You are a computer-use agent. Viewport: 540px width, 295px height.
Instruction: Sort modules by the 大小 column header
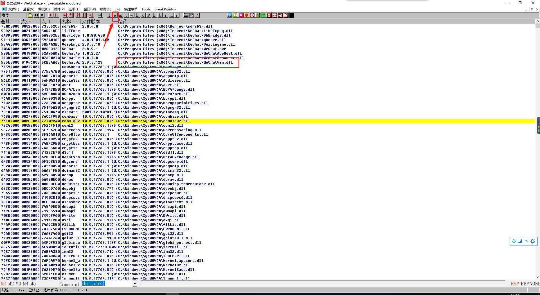[30, 21]
